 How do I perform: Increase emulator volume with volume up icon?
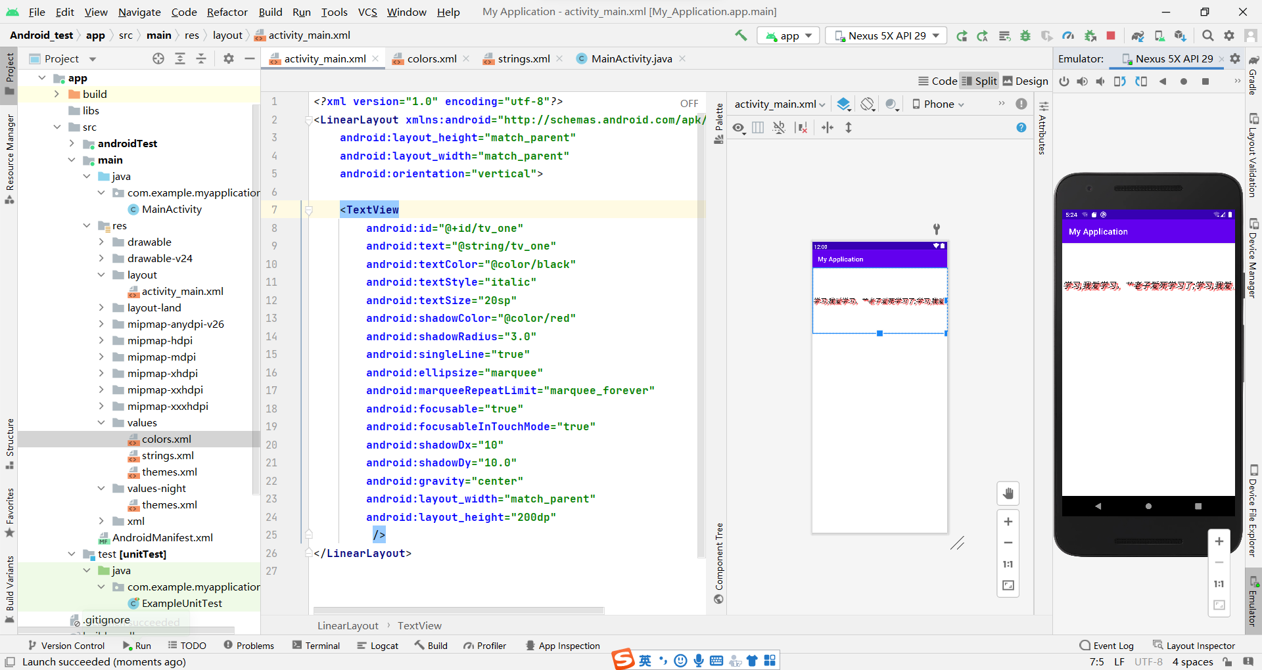(x=1083, y=81)
